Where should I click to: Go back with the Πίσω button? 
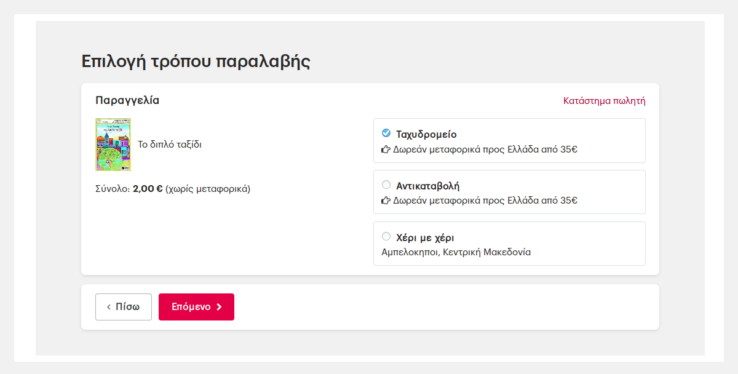[x=124, y=307]
